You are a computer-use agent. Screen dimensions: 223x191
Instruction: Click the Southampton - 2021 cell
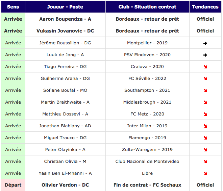point(147,90)
